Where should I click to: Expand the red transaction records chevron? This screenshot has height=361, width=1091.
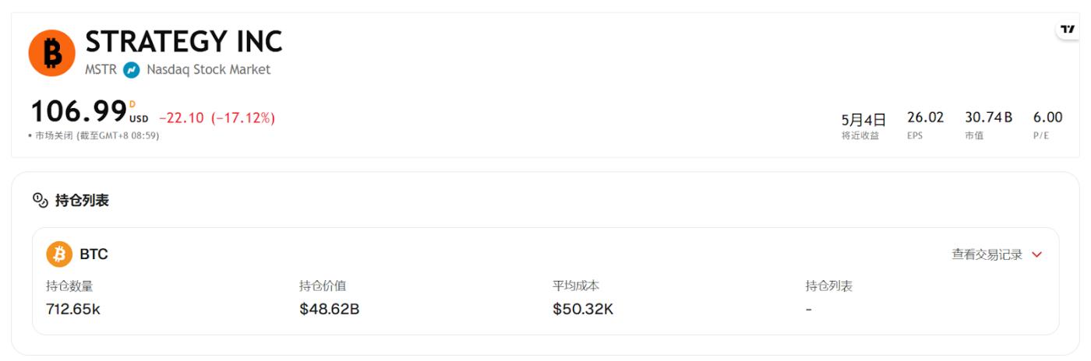click(1036, 254)
